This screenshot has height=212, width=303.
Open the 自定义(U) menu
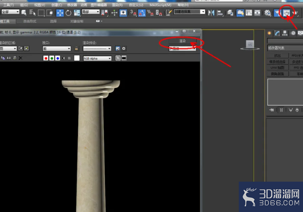click(x=136, y=5)
